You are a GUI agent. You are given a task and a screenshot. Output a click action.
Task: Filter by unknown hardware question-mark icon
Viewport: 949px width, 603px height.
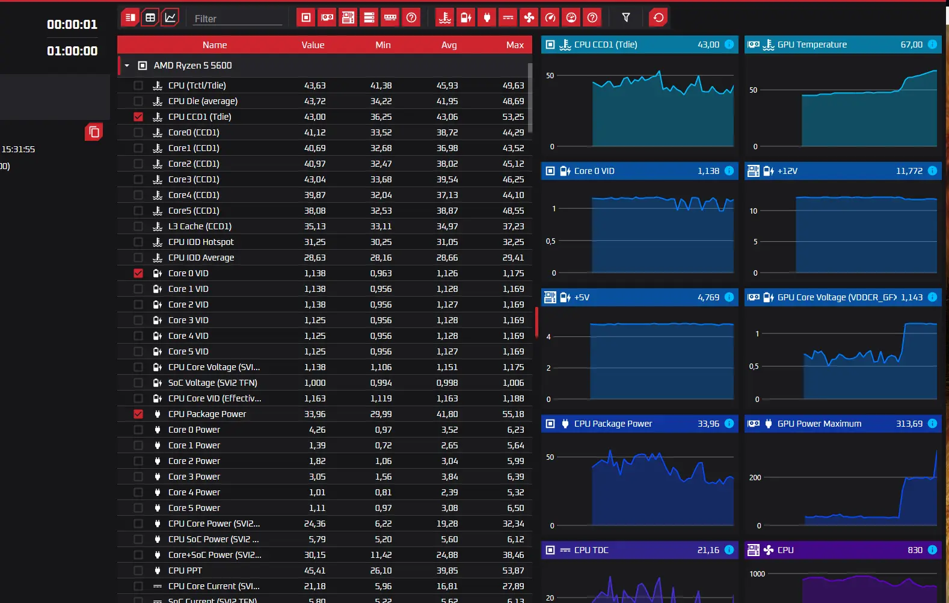click(x=411, y=17)
